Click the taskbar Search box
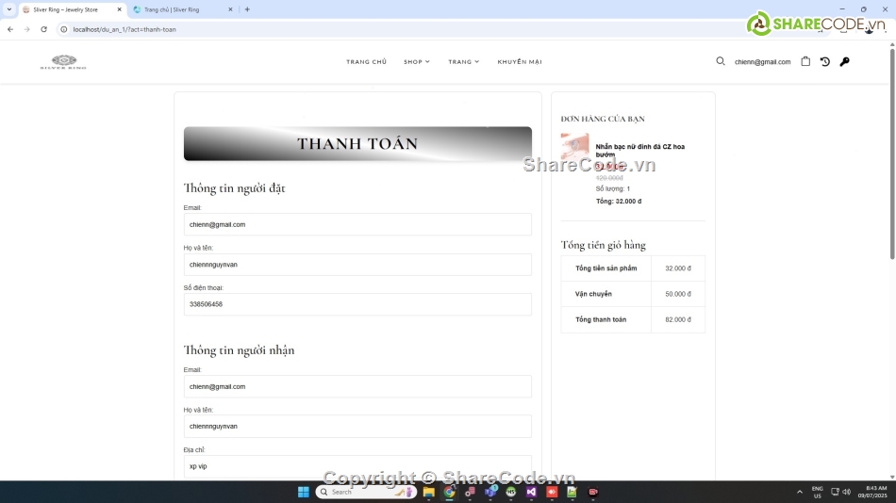Screen dimensions: 896x503 click(x=366, y=492)
